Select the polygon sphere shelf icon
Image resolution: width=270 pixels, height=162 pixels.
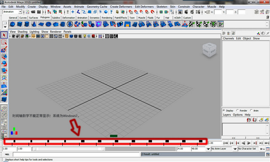pos(12,24)
